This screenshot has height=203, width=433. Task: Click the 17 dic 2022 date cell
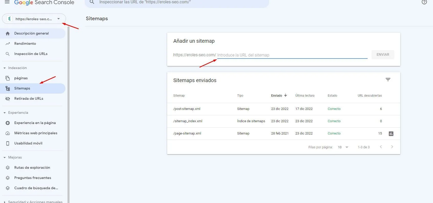304,109
